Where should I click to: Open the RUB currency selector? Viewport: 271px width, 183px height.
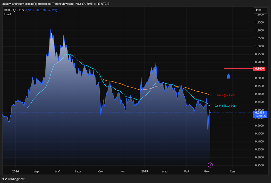coord(260,10)
